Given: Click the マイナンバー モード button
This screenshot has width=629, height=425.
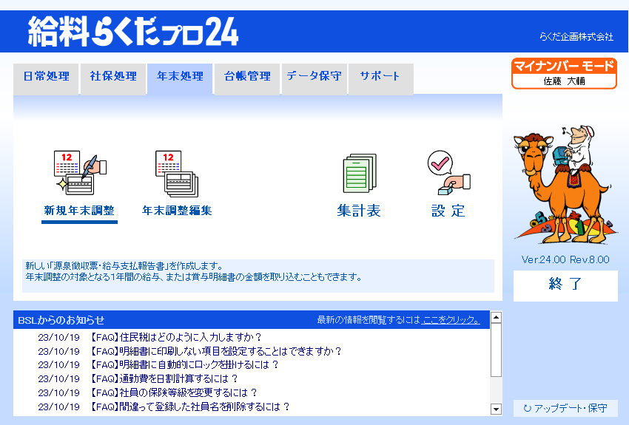Looking at the screenshot, I should click(x=564, y=73).
